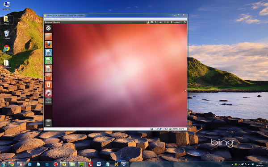
Task: Open FileZilla from the Windows taskbar
Action: [x=90, y=164]
